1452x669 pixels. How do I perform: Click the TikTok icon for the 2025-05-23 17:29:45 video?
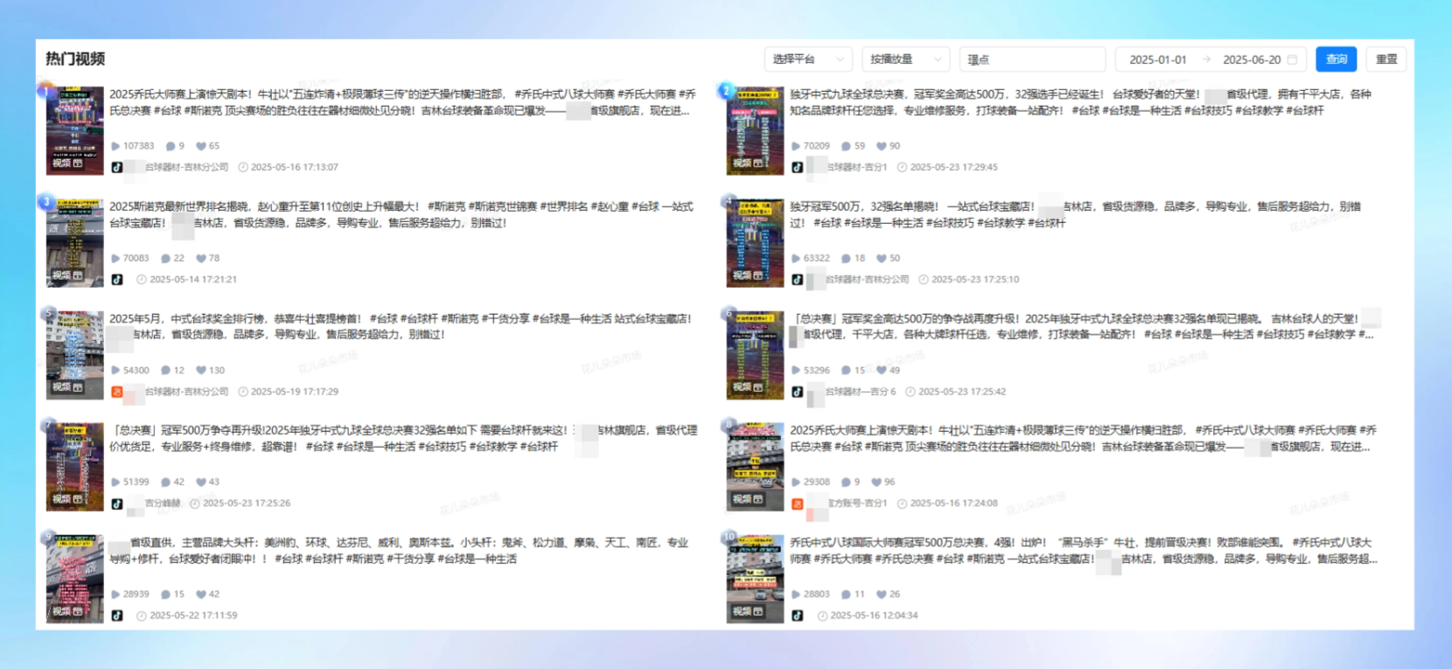click(x=798, y=167)
